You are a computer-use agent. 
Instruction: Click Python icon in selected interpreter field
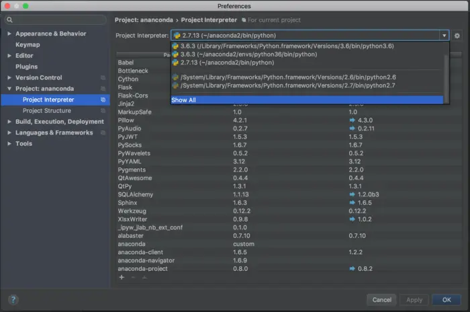[177, 36]
